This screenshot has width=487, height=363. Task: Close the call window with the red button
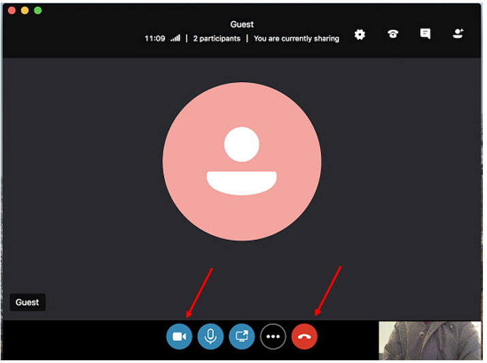pos(12,11)
